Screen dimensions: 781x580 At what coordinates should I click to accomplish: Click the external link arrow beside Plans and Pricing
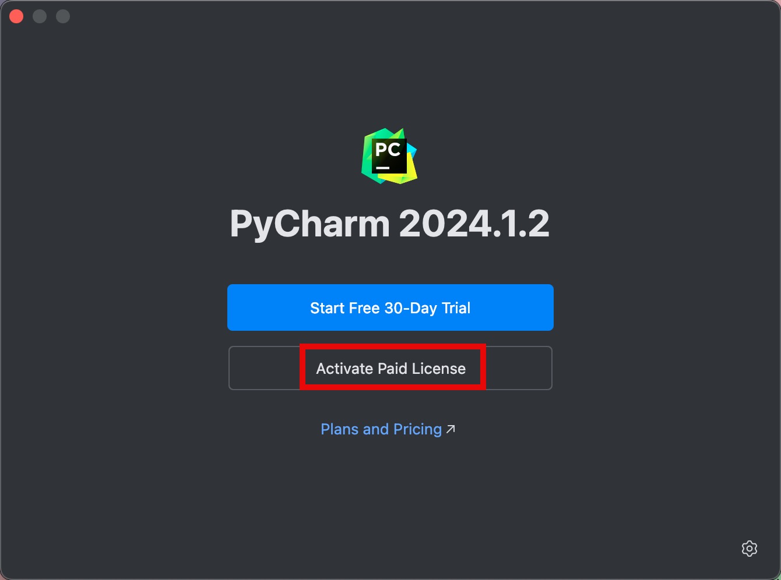tap(451, 429)
